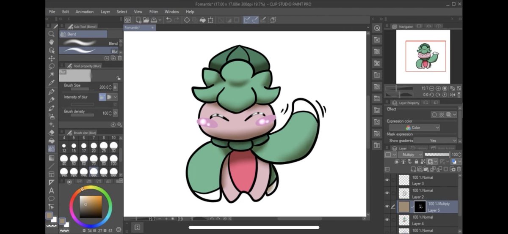Viewport: 508px width, 234px height.
Task: Click the Open file folder icon
Action: 146,20
